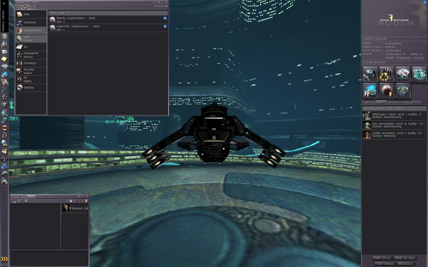
Task: Open the Employment History section
Action: click(x=31, y=55)
